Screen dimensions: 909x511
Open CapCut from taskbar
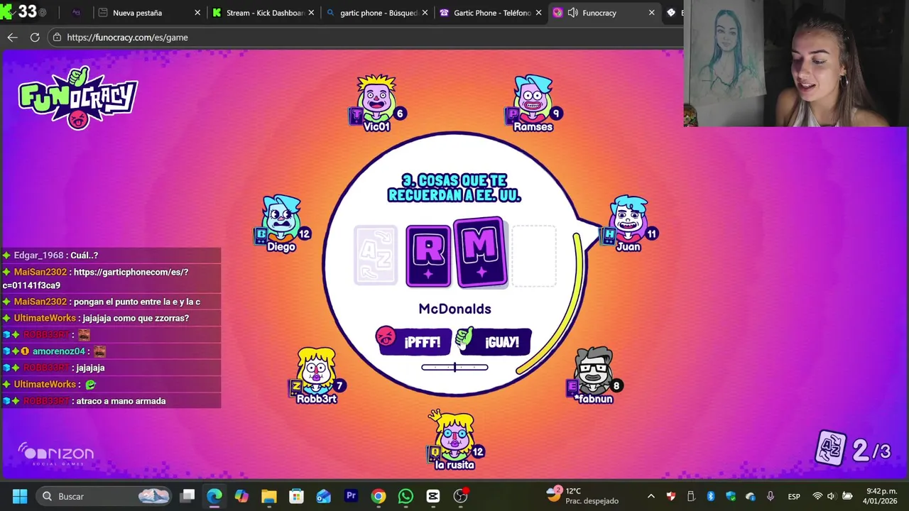[x=433, y=496]
